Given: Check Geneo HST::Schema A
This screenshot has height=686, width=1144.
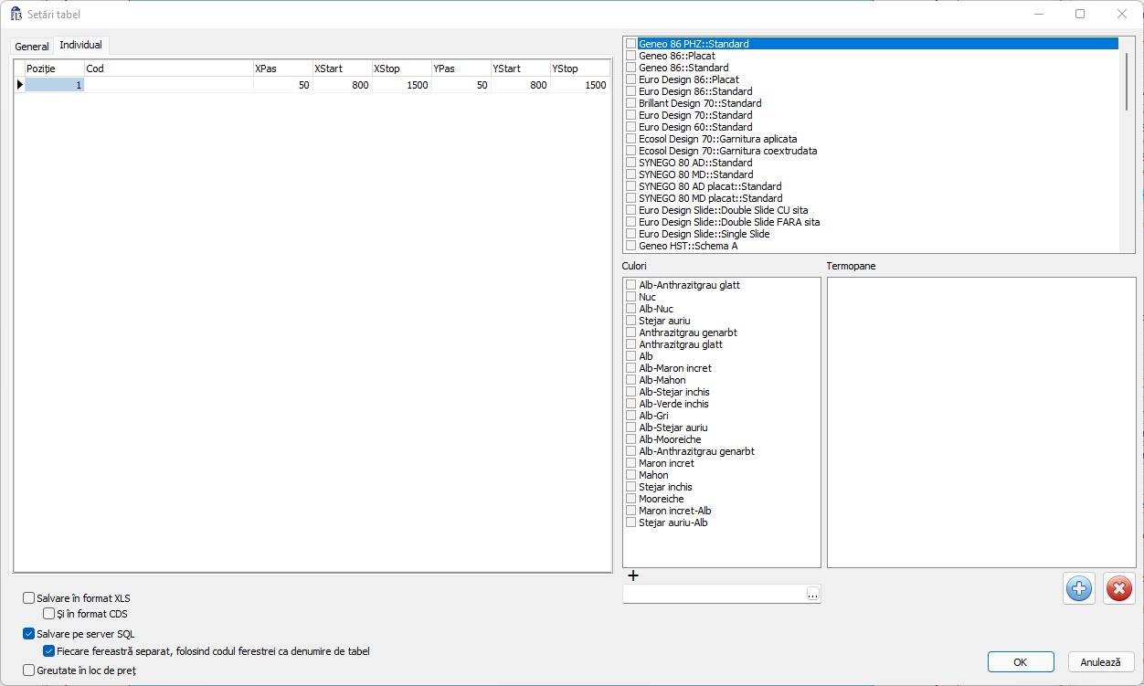Looking at the screenshot, I should (x=630, y=246).
